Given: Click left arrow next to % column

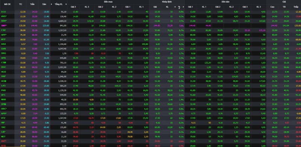Looking at the screenshot, I should 175,7.
